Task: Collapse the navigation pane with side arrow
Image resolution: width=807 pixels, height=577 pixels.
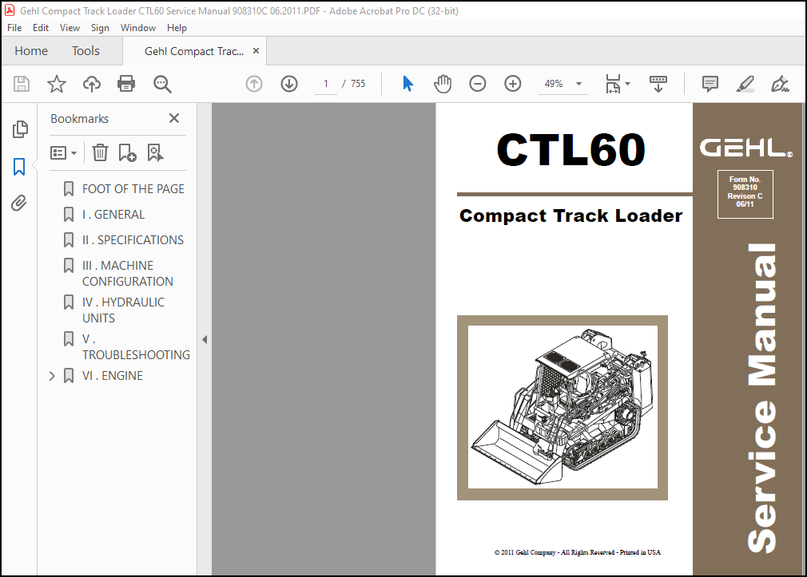Action: 205,339
